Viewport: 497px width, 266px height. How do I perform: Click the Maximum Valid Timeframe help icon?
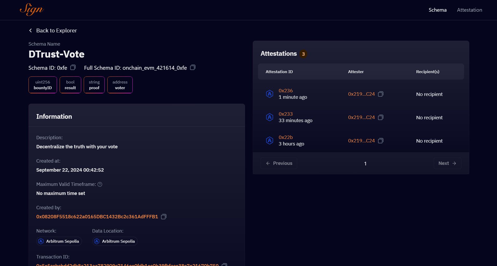[x=100, y=184]
